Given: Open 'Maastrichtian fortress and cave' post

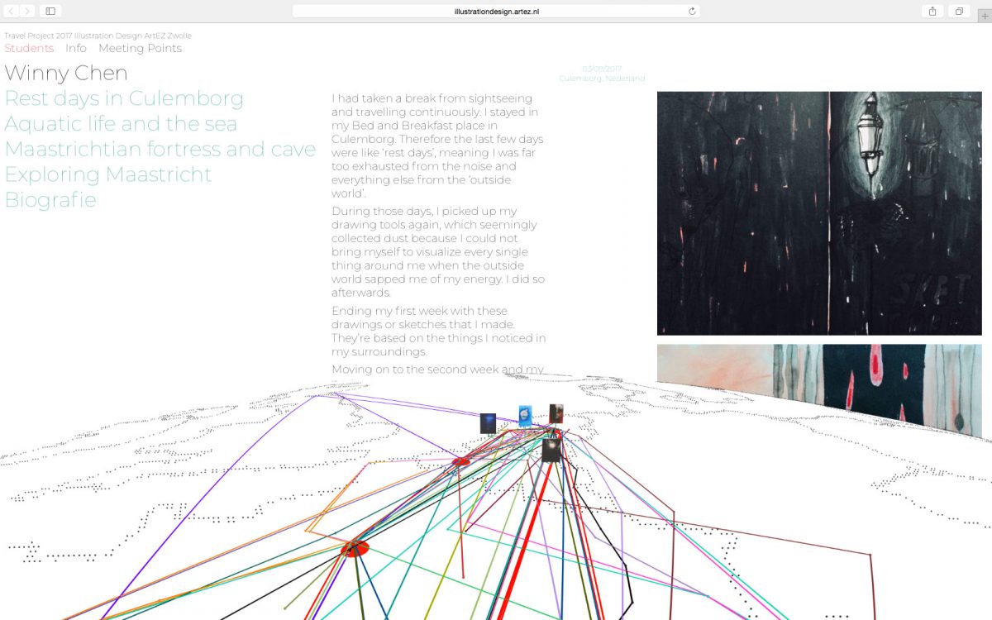Looking at the screenshot, I should click(x=160, y=150).
